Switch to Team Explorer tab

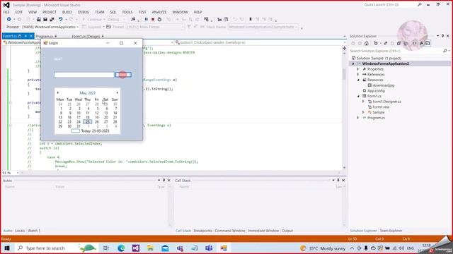coord(391,231)
